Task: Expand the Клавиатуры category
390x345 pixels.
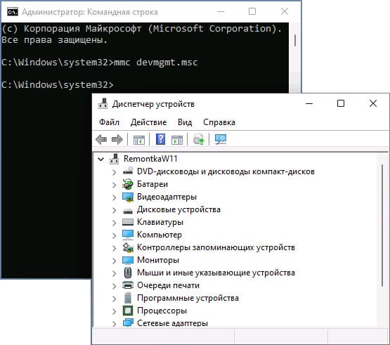Action: (114, 223)
